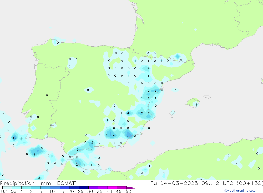The image size is (263, 193).
Task: Pick the dark navy swatch between 25 and 30
Action: [84, 188]
